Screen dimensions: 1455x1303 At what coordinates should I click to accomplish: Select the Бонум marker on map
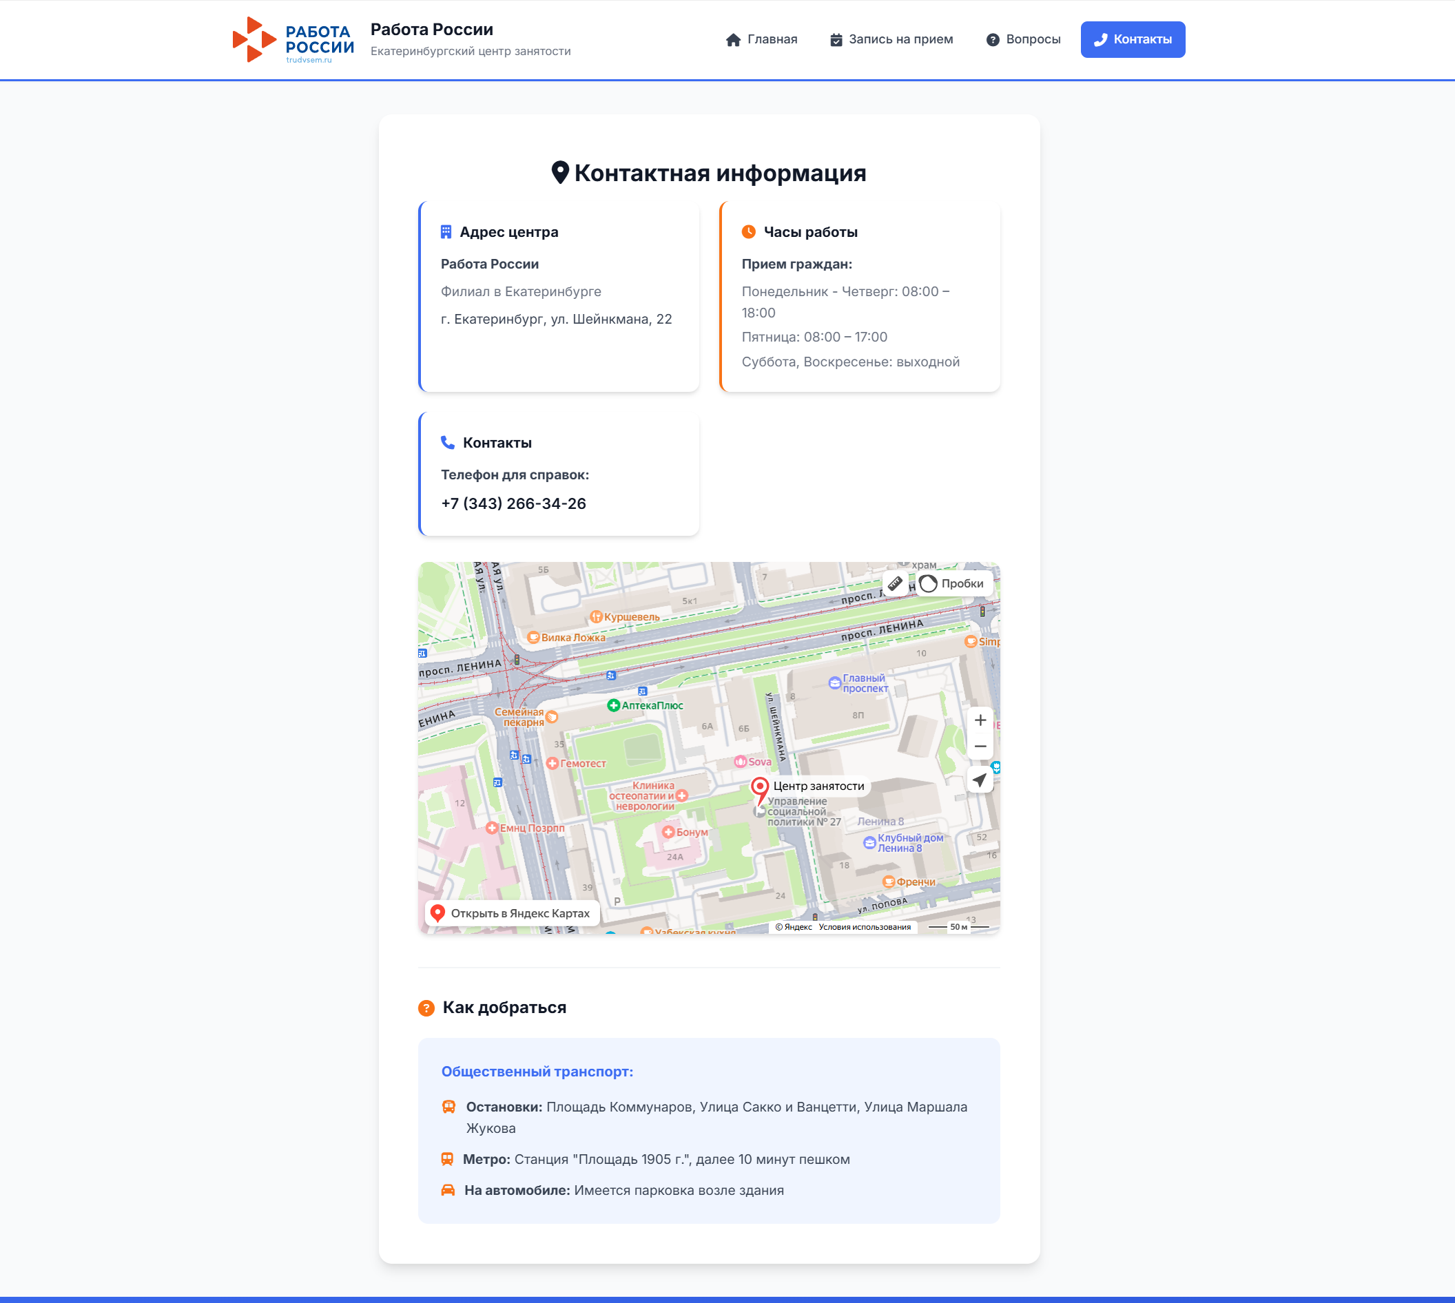pyautogui.click(x=668, y=832)
